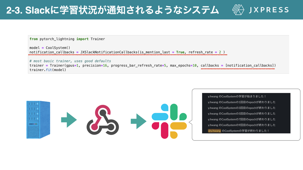Click the code line 'model = CoolSystem()'

click(x=50, y=48)
